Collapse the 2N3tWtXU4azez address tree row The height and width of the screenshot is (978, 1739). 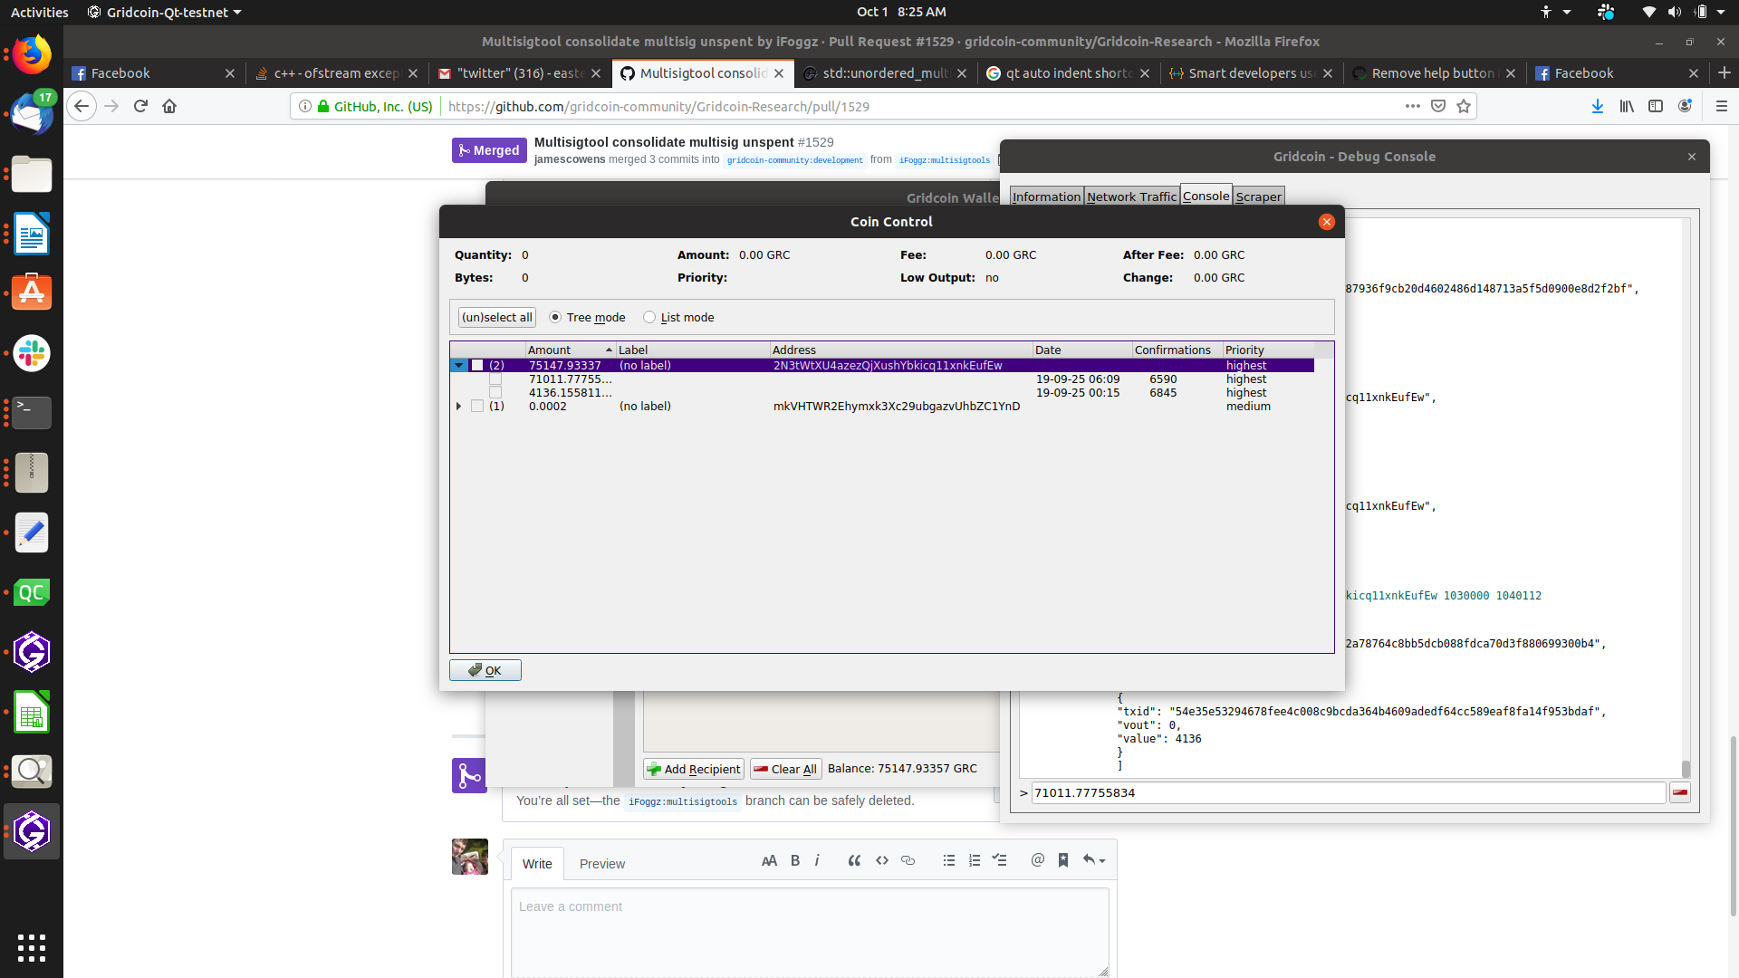(x=459, y=366)
